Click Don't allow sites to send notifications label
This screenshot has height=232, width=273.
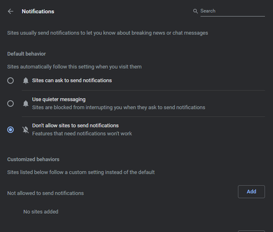pos(75,126)
